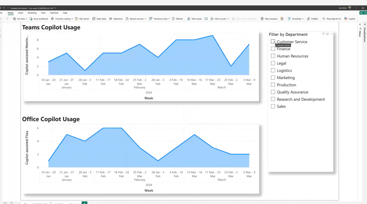Image resolution: width=367 pixels, height=204 pixels.
Task: Open the Dataverse connector
Action: tap(116, 19)
